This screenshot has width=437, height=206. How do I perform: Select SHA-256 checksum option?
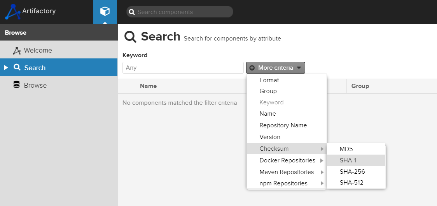tap(352, 171)
